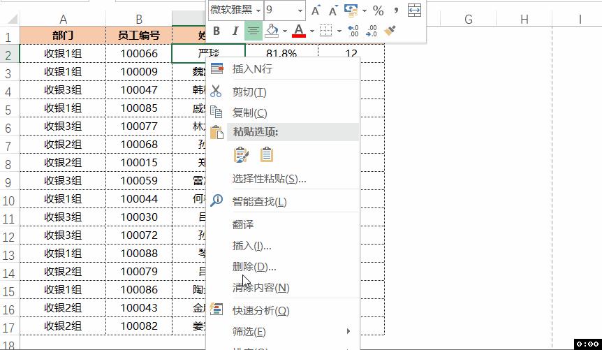Open accounting format dropdown arrow
The image size is (602, 350).
364,10
